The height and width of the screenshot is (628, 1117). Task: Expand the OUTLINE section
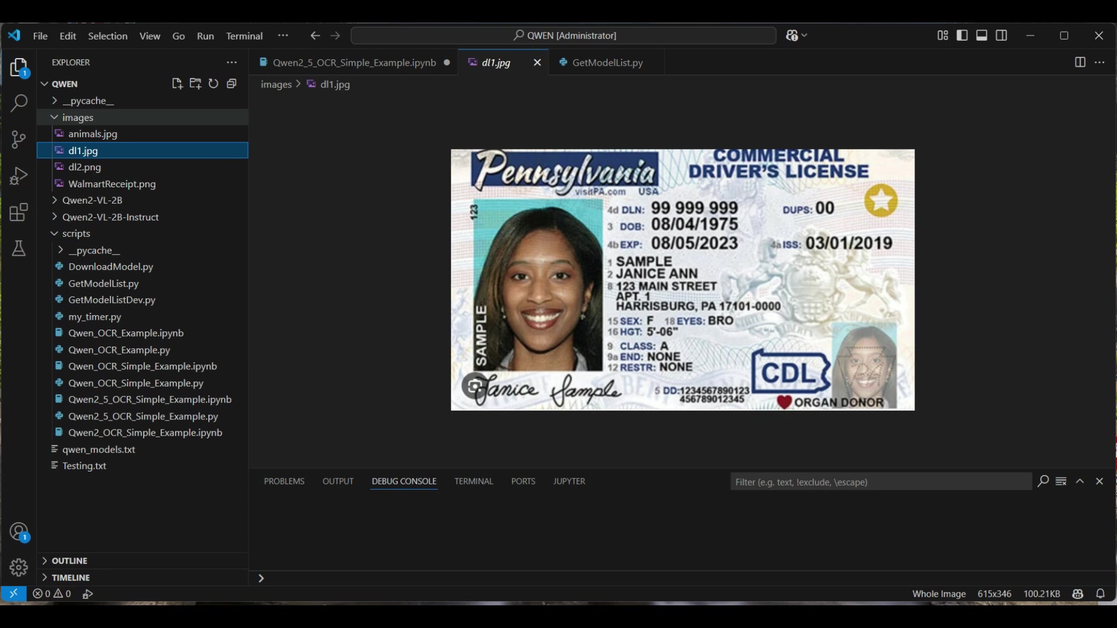tap(69, 561)
